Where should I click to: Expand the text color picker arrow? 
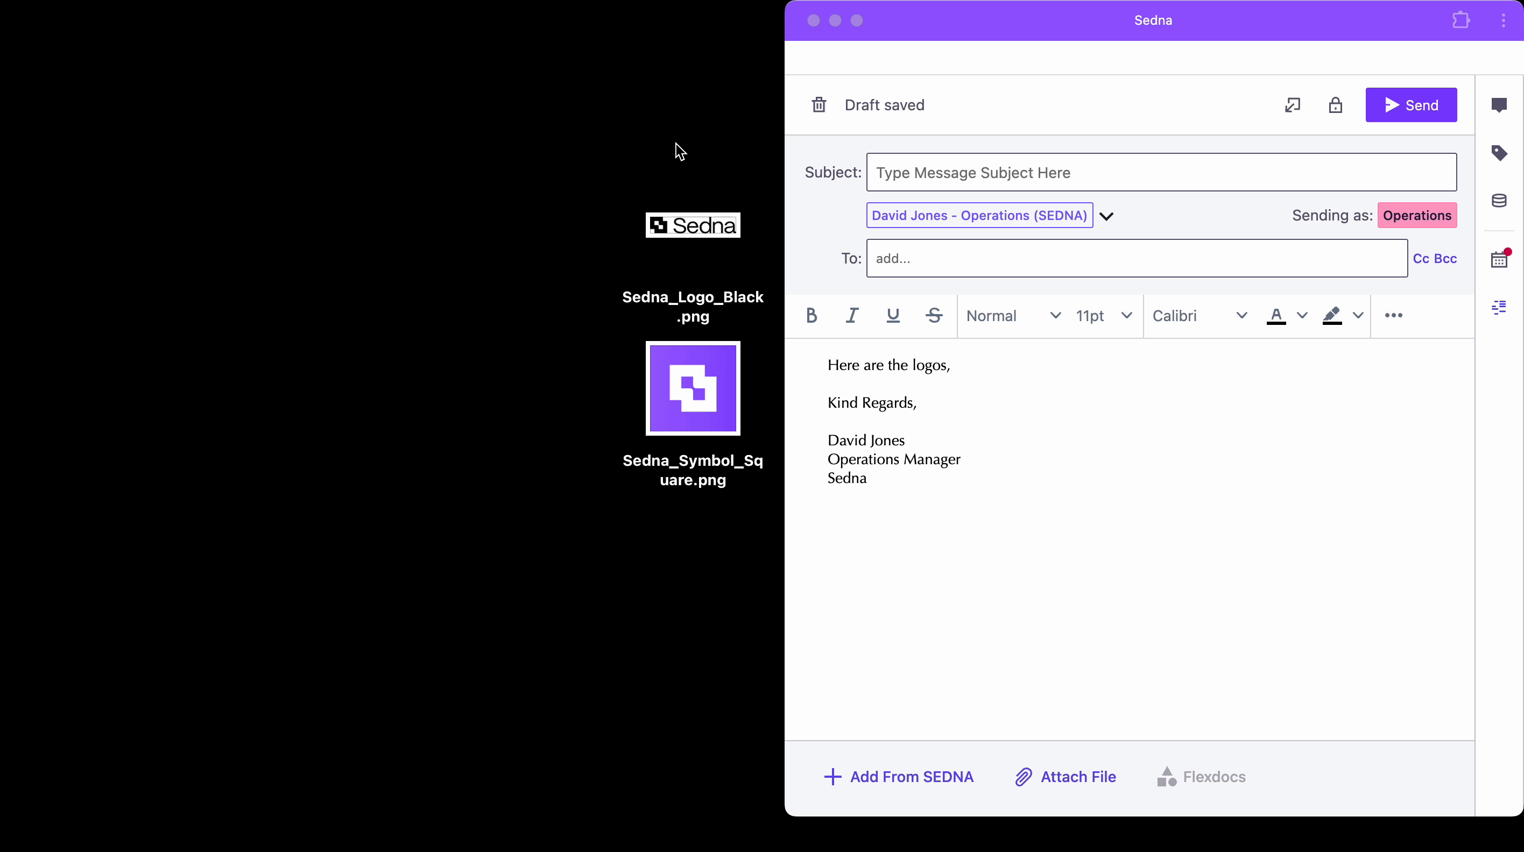coord(1302,315)
